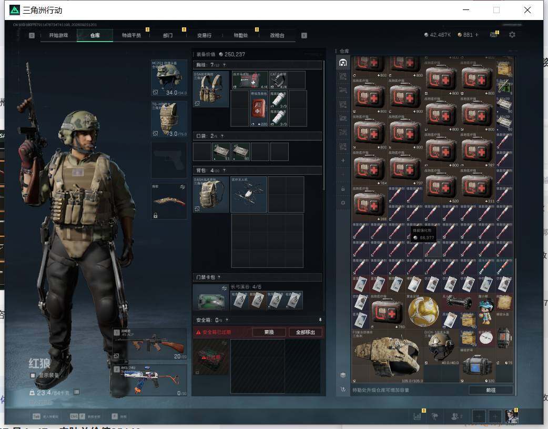Click the stats chart icon in bottom bar

[x=417, y=416]
